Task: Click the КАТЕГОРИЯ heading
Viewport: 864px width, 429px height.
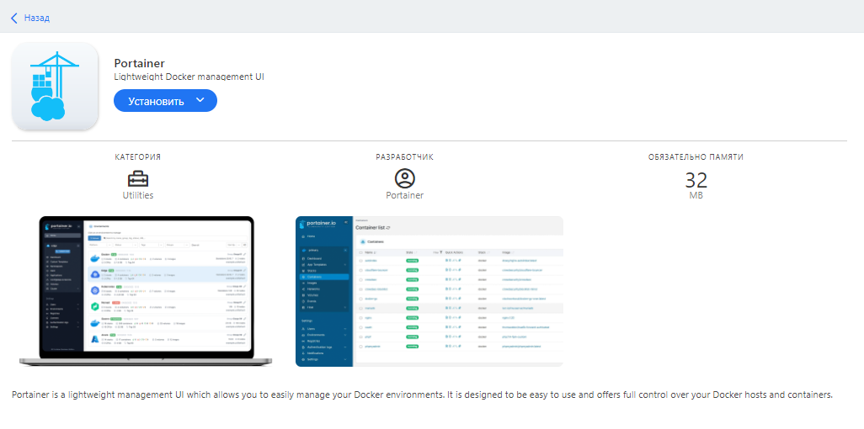Action: tap(138, 157)
